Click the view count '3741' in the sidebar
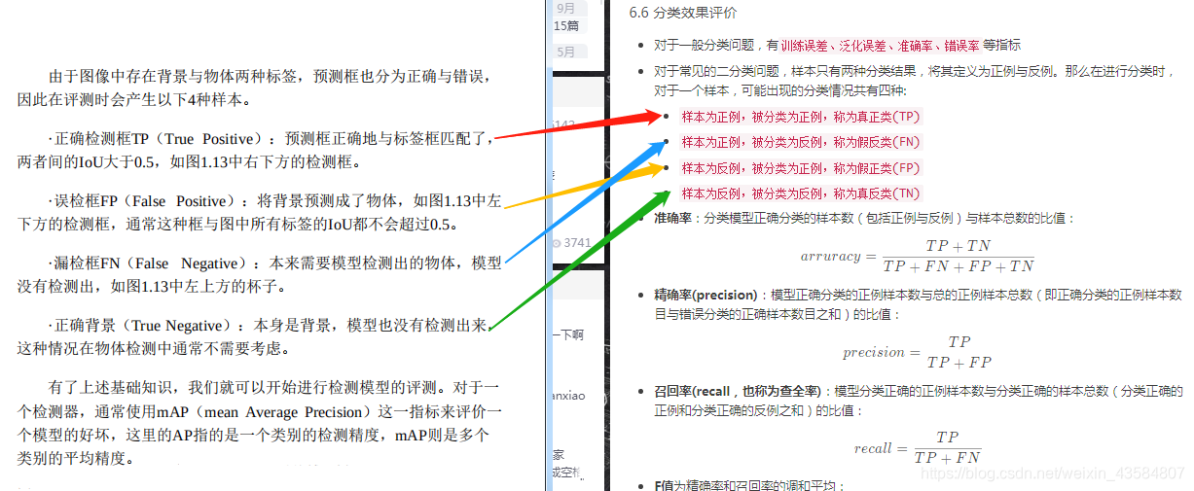Viewport: 1194px width, 491px height. click(x=578, y=243)
